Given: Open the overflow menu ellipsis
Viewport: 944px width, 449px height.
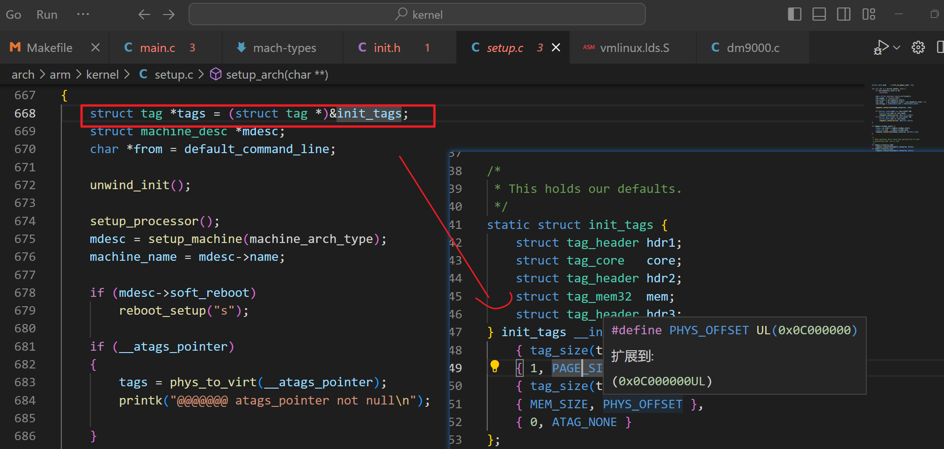Looking at the screenshot, I should [x=83, y=15].
